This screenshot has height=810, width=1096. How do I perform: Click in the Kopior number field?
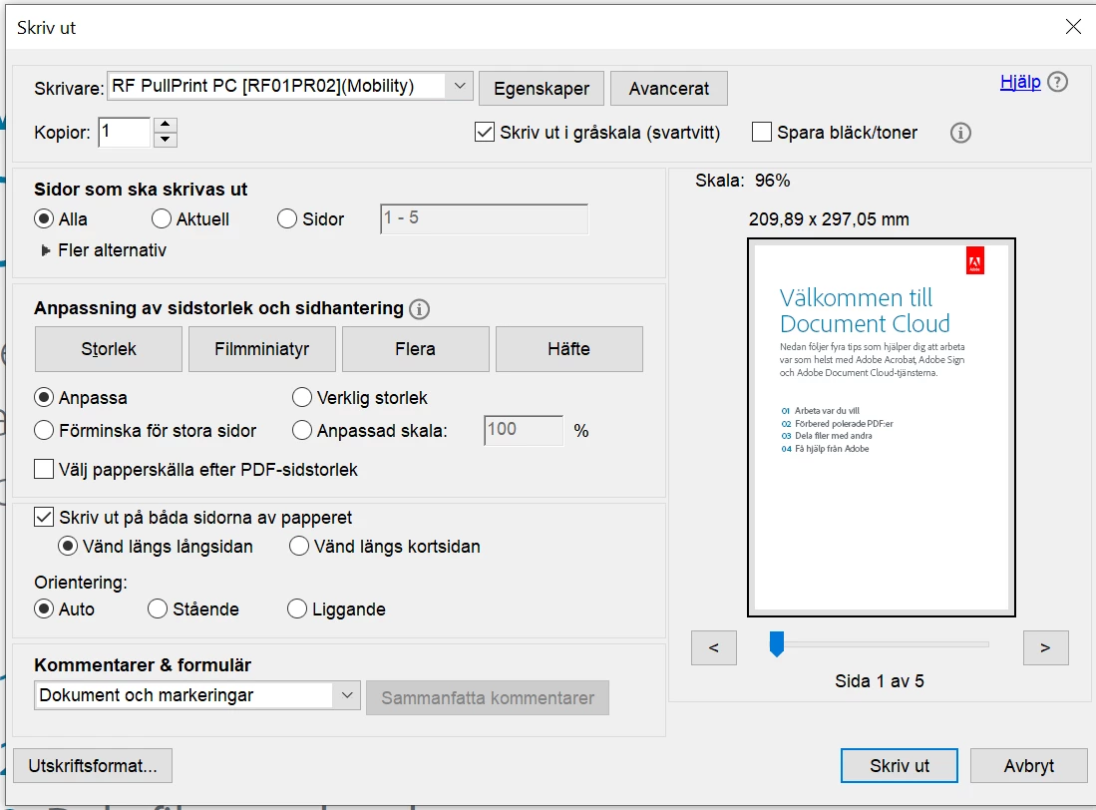point(125,132)
